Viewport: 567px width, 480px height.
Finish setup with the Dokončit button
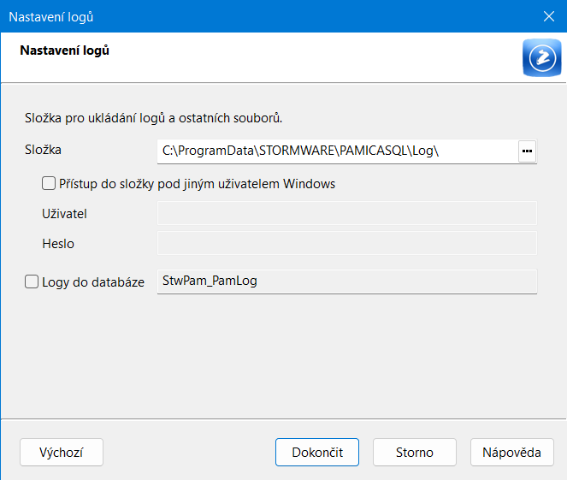pos(317,453)
